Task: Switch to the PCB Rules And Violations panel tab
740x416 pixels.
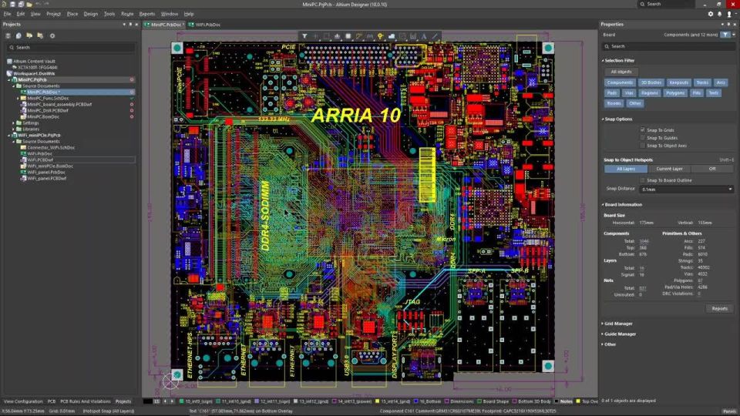Action: coord(86,401)
